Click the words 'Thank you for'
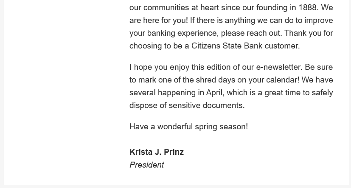 click(309, 33)
